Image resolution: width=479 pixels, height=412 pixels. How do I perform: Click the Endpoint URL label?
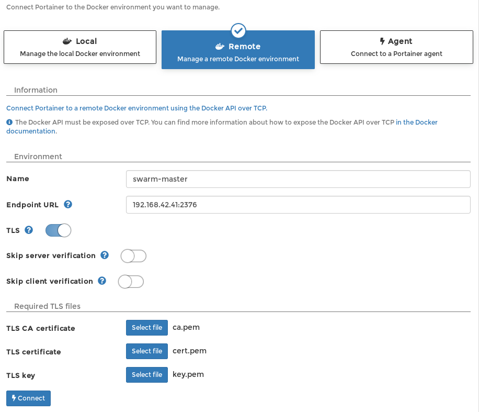coord(32,205)
